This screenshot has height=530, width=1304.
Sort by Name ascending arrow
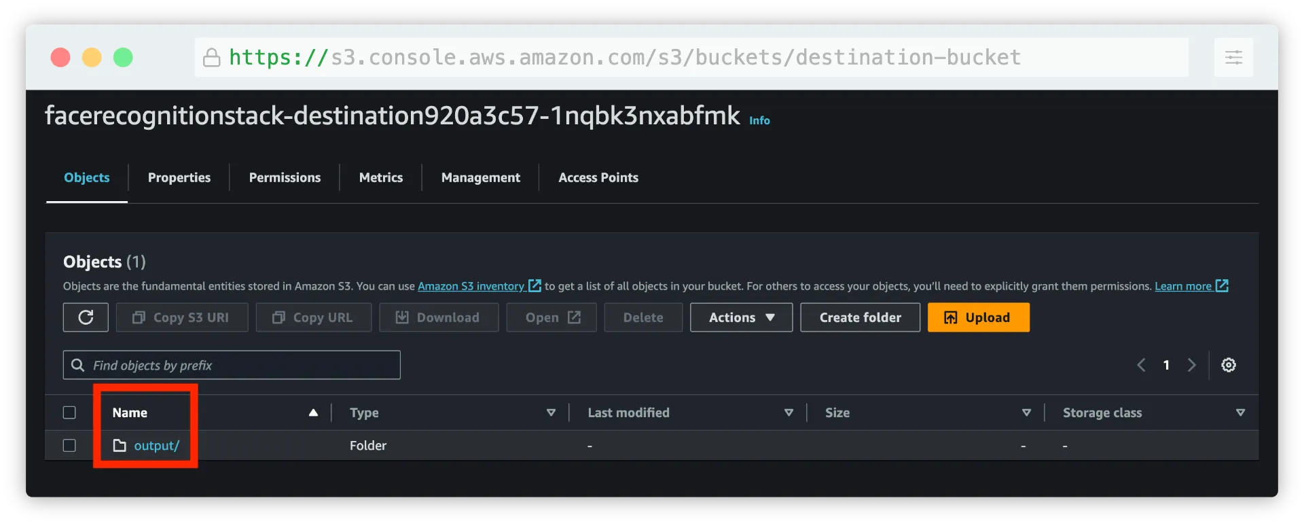[313, 412]
